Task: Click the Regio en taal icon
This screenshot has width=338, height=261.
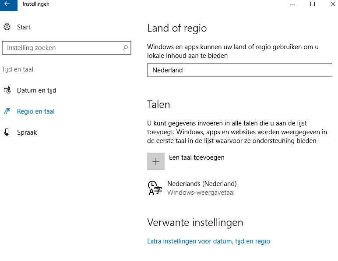Action: (x=7, y=111)
